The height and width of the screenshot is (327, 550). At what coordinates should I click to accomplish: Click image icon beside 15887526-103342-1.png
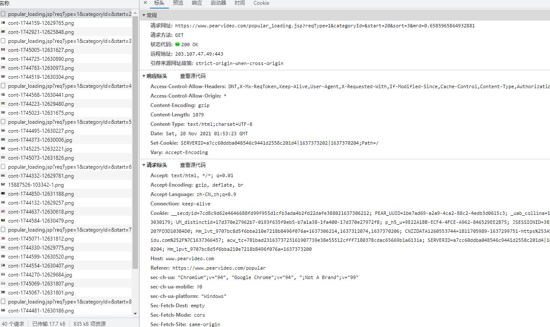[3, 185]
